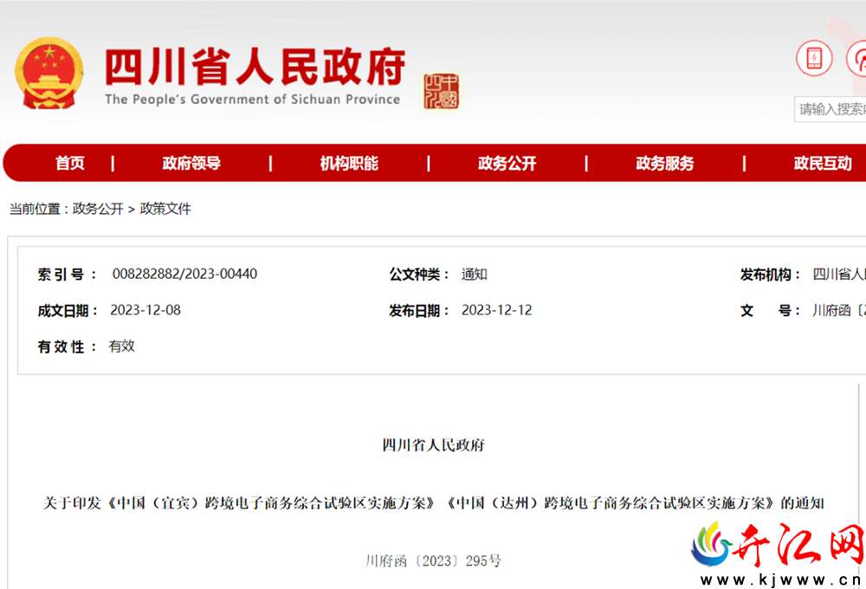
Task: Click the 四川省人民政府 title banner
Action: point(255,67)
